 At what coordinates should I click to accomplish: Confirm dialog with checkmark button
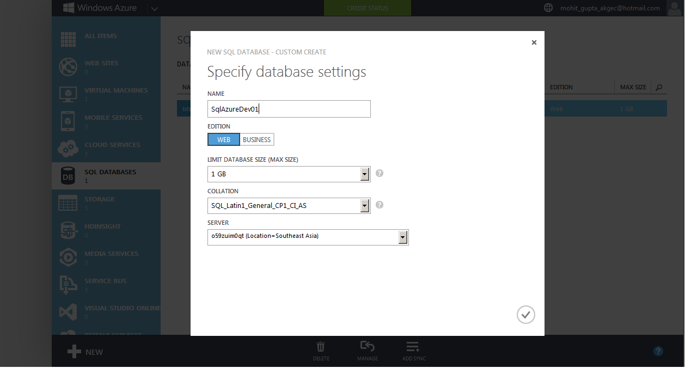526,315
